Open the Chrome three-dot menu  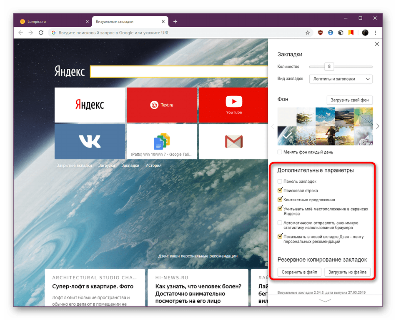click(376, 32)
